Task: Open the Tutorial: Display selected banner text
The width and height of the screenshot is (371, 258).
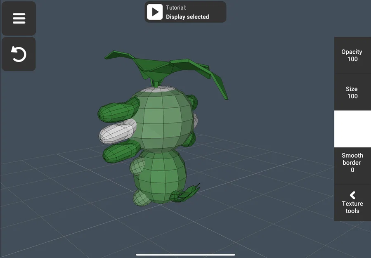Action: (x=187, y=12)
